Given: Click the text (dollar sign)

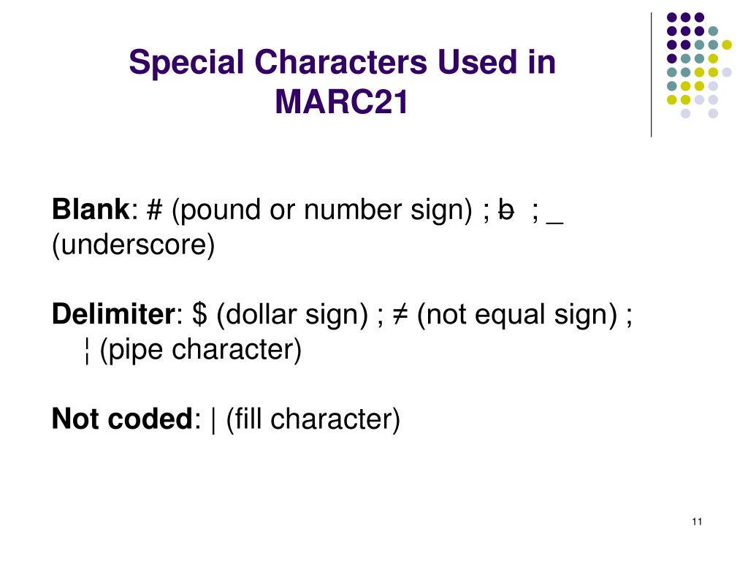Looking at the screenshot, I should click(292, 315).
